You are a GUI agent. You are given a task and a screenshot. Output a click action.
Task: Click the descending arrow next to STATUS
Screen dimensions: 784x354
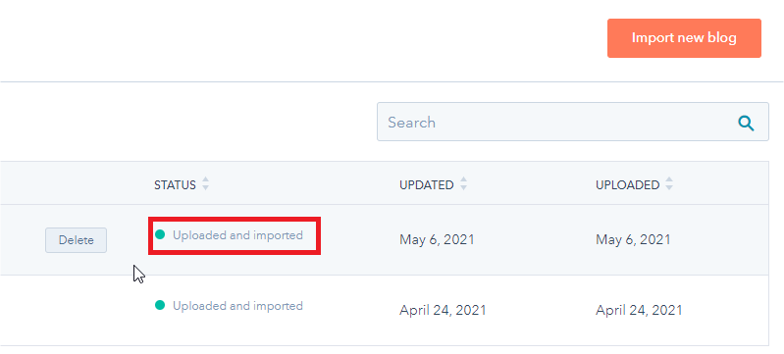[205, 188]
